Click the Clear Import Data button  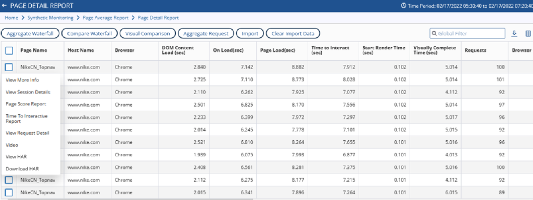[x=293, y=34]
